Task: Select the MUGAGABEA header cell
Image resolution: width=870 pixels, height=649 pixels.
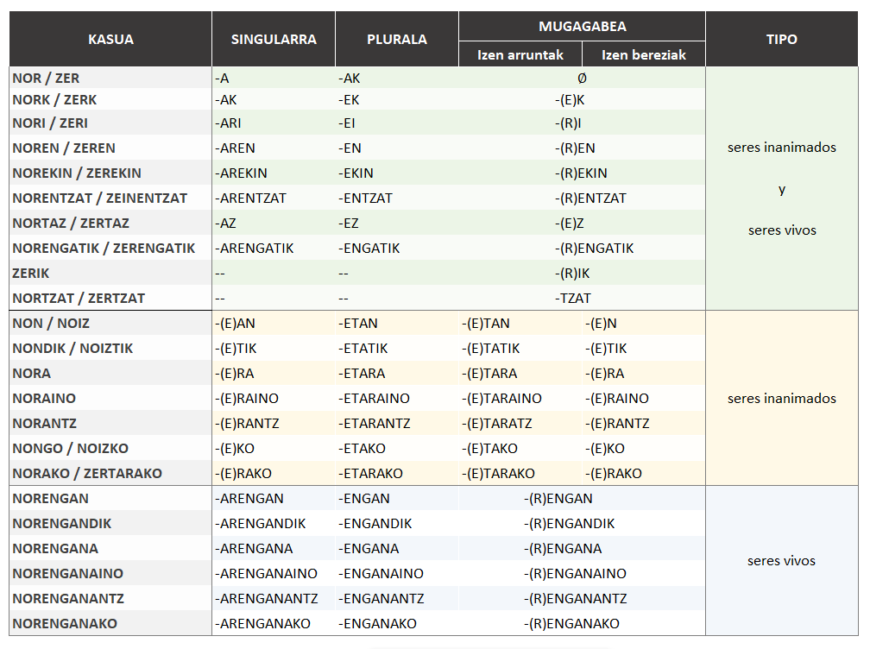Action: tap(582, 26)
